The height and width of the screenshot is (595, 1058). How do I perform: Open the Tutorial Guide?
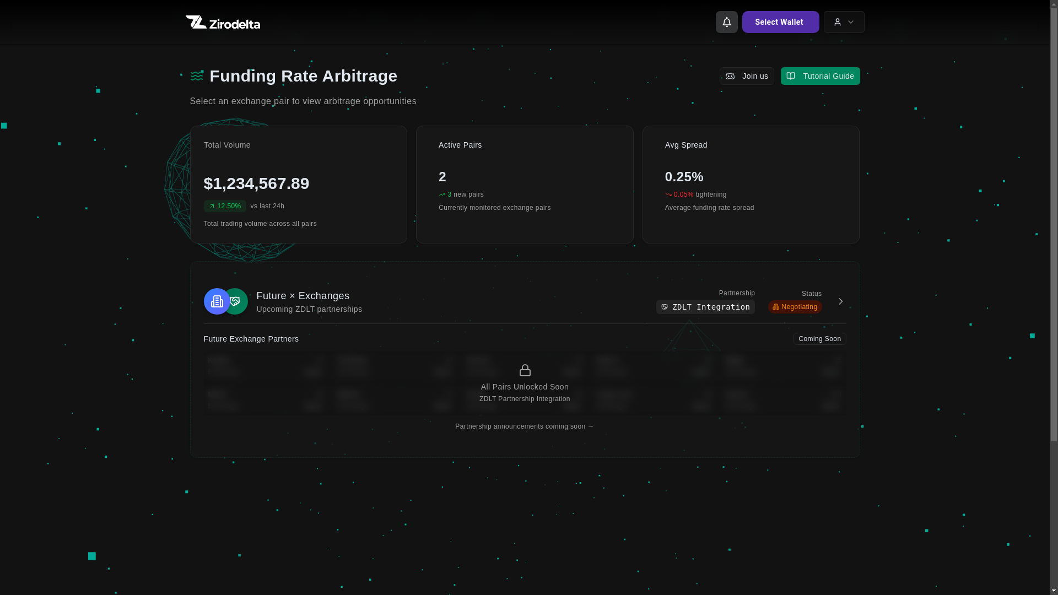click(820, 76)
